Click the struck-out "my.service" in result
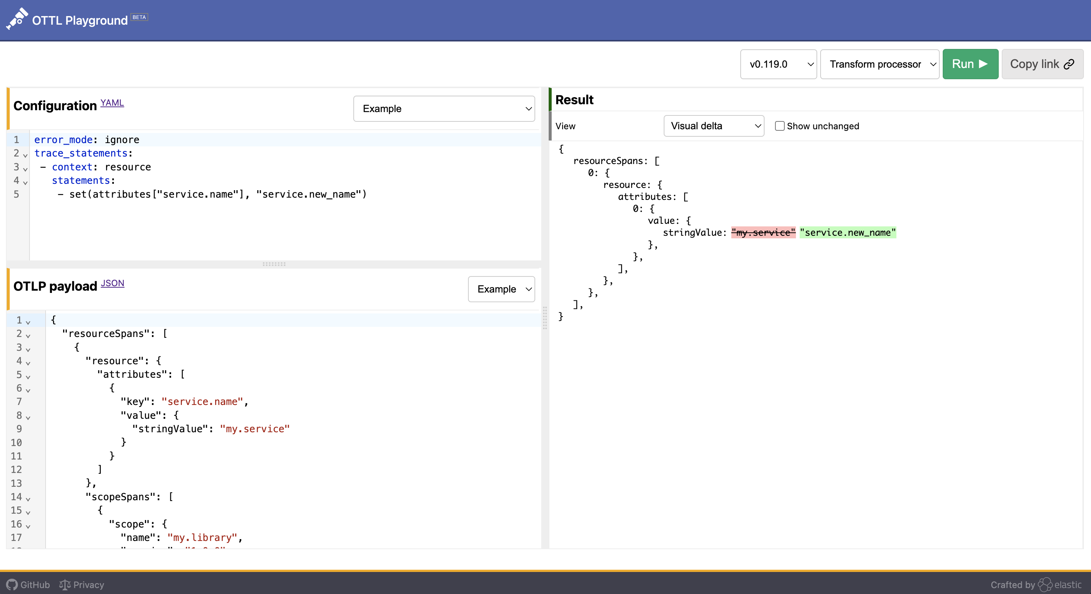1091x594 pixels. tap(763, 232)
